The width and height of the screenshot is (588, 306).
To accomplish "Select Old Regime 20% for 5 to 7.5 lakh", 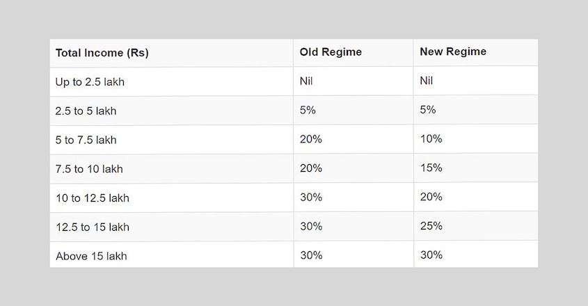I will [311, 139].
